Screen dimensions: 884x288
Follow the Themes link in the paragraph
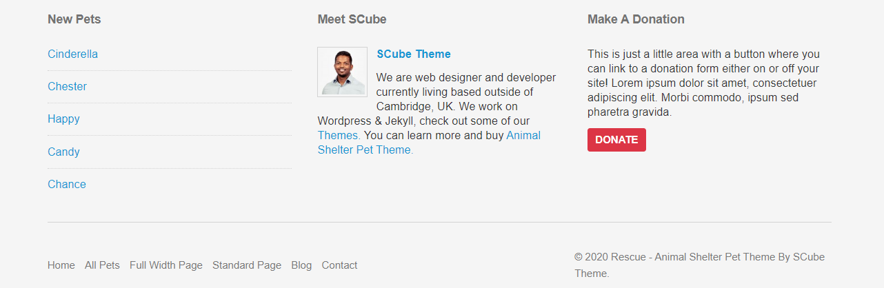tap(339, 135)
